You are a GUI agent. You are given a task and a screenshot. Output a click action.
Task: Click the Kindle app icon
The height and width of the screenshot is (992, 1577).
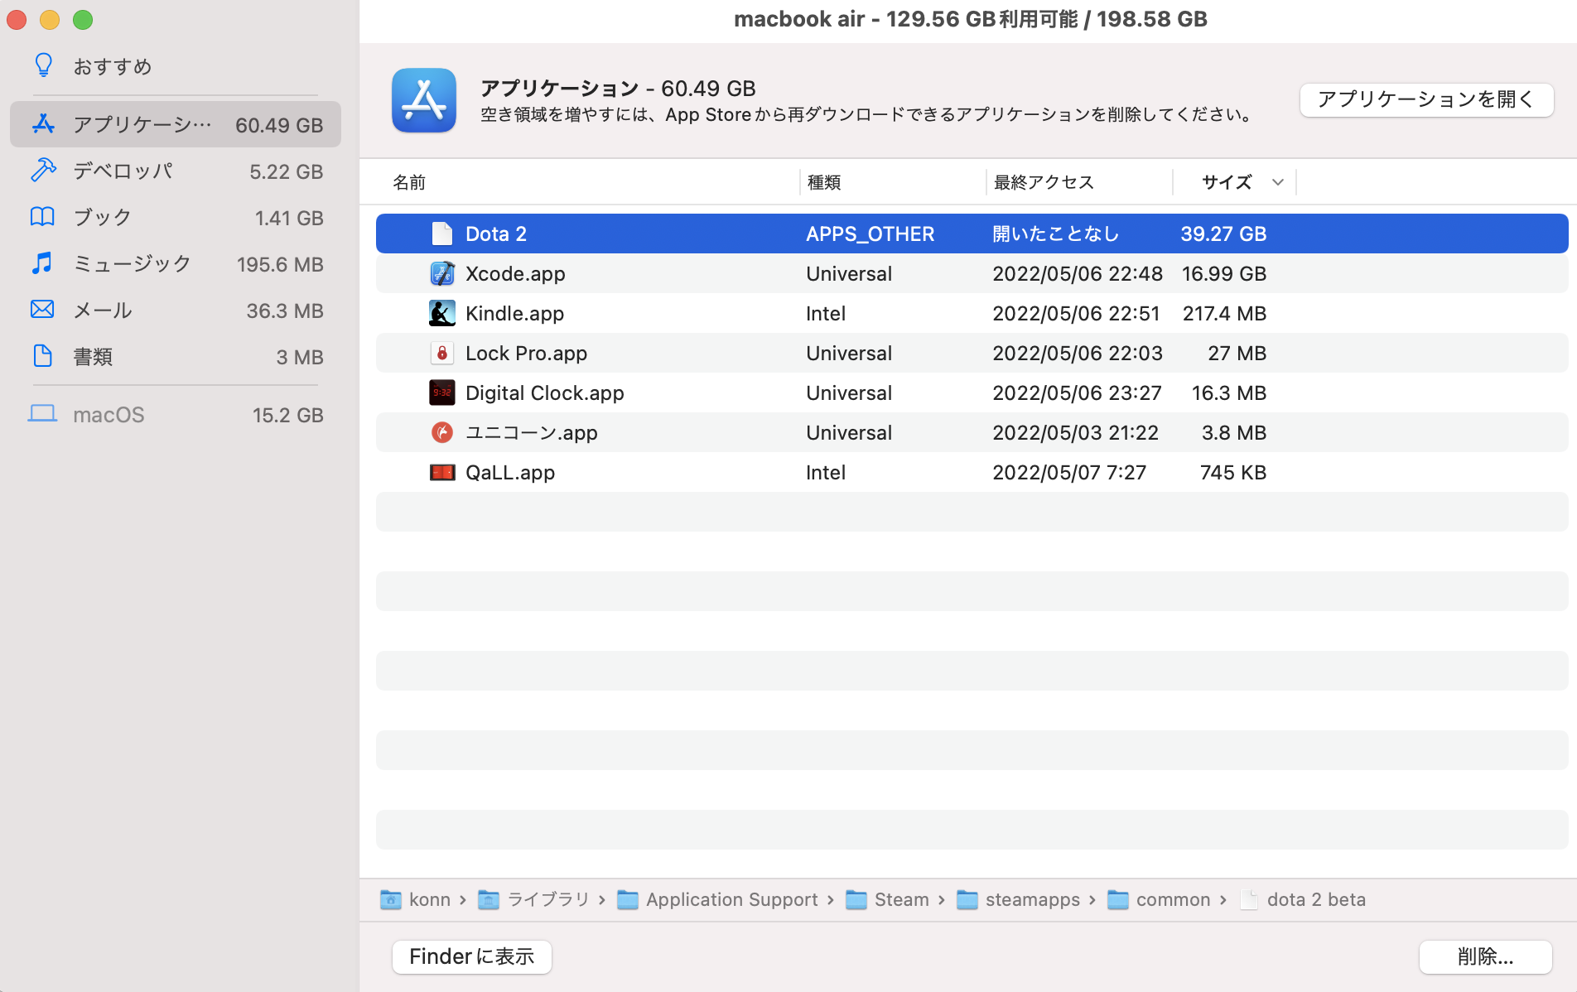point(442,314)
